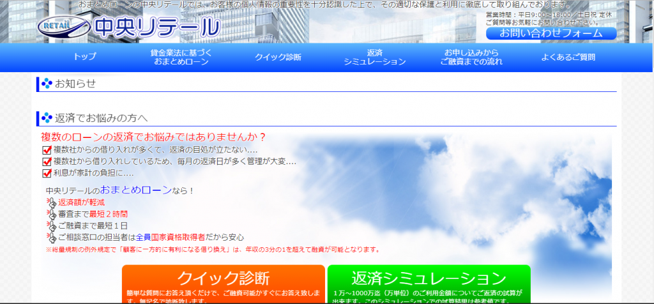Click checkbox next to 毎月の返済日が多く管理が大変
The height and width of the screenshot is (304, 654).
(x=47, y=162)
